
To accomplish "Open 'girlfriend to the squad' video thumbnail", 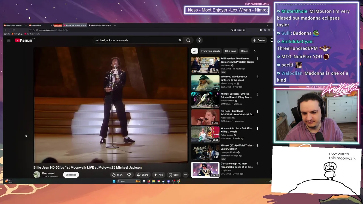I will coord(205,82).
